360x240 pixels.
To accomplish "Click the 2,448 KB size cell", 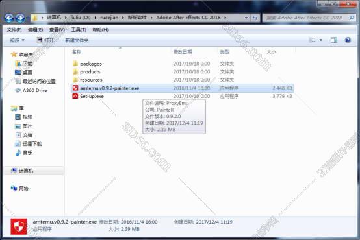I will [283, 88].
